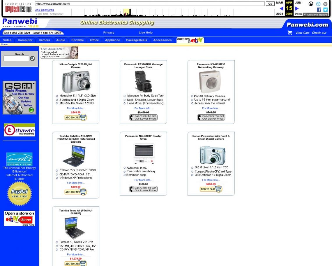Open the Nikon Coolpix 5200 camera image
Image resolution: width=332 pixels, height=266 pixels.
coord(76,82)
